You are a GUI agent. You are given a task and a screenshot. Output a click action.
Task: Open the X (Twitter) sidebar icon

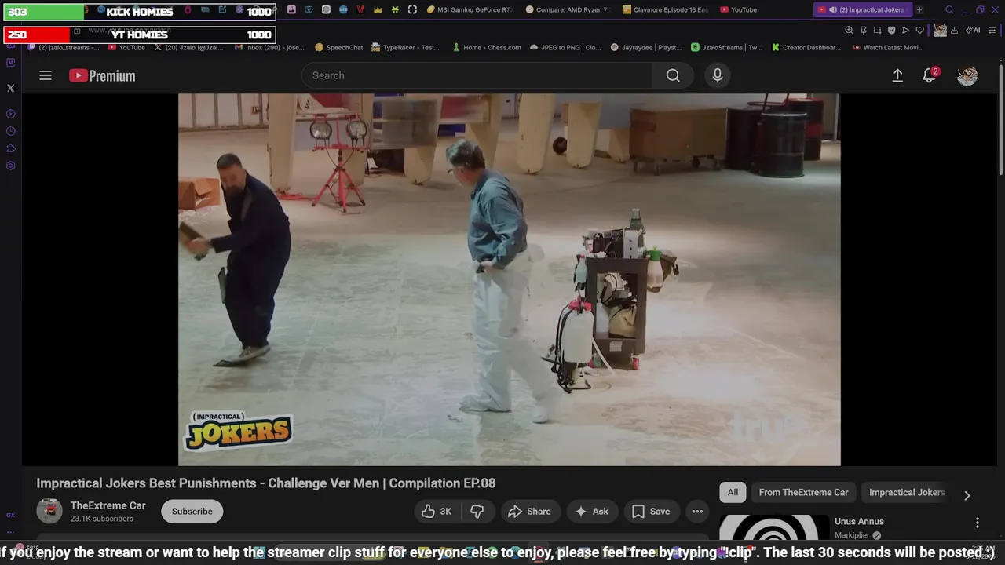click(10, 88)
